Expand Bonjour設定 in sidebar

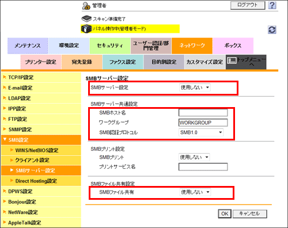click(x=41, y=202)
